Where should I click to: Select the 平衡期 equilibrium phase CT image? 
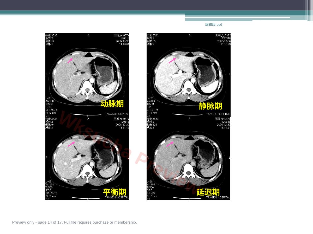click(x=87, y=158)
